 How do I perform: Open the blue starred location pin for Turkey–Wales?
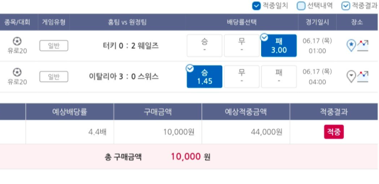click(x=351, y=46)
